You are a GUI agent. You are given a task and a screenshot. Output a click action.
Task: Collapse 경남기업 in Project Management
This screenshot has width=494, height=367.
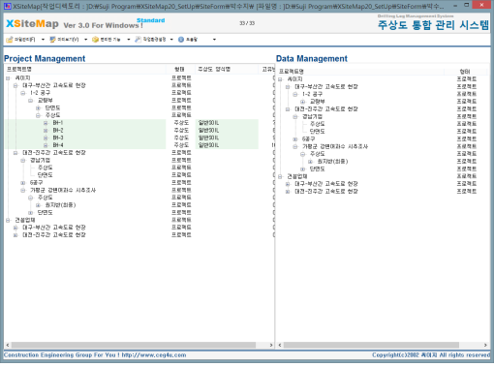click(23, 160)
